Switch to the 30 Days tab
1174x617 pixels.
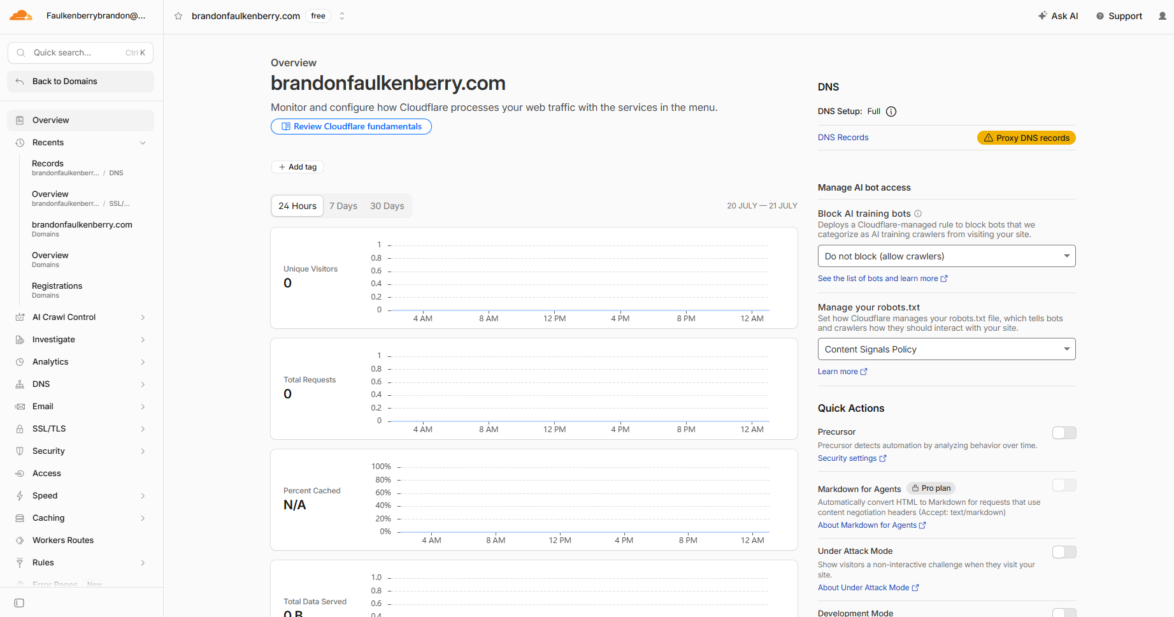[x=387, y=206]
